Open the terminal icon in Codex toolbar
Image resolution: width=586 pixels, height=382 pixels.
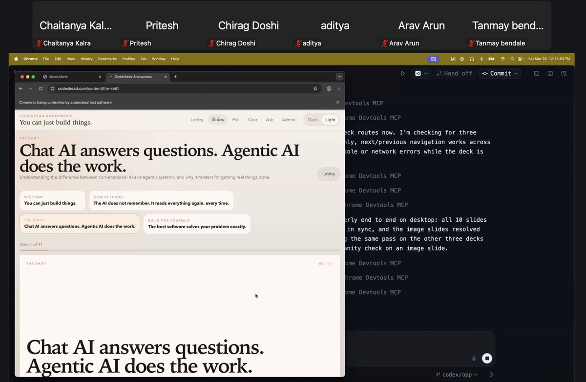click(536, 73)
